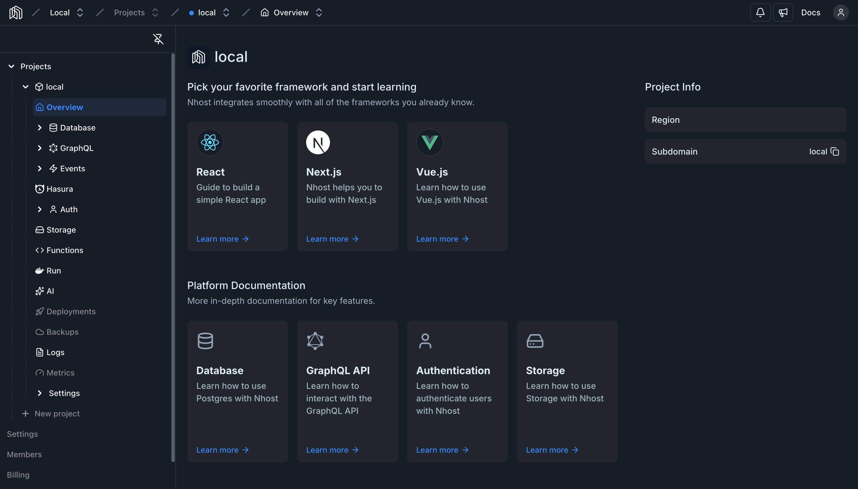Collapse the local project tree node
The width and height of the screenshot is (858, 489).
click(x=26, y=87)
